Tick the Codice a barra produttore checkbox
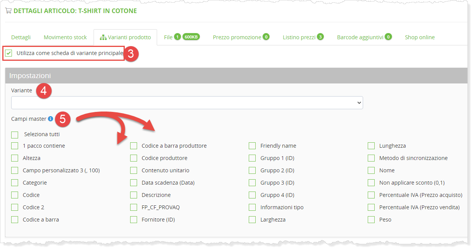Screen dimensions: 474x250 pos(134,146)
